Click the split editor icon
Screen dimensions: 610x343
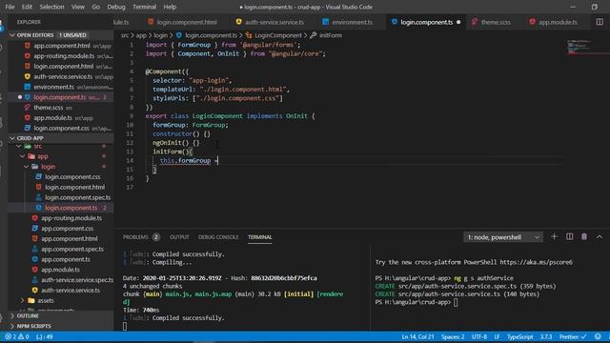click(600, 22)
